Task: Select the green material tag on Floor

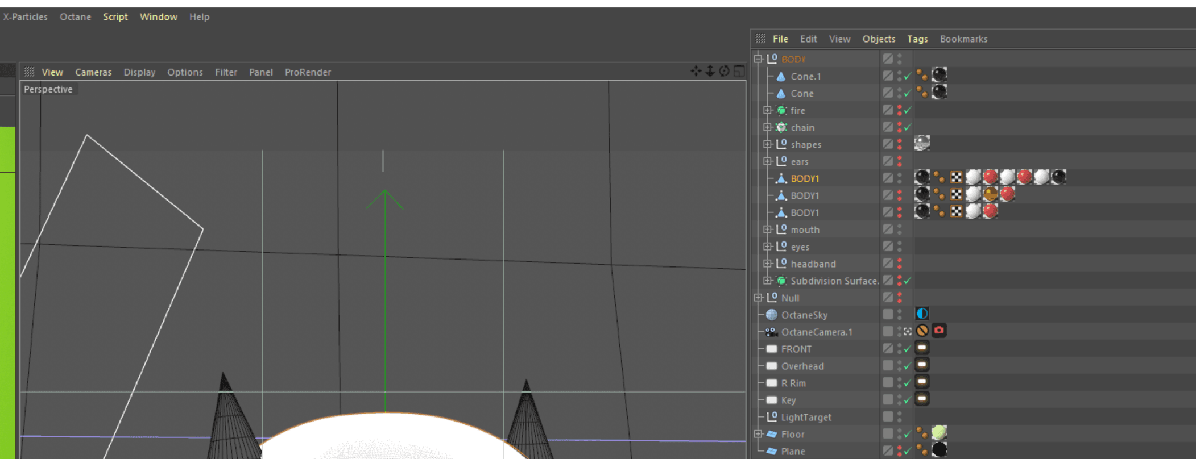Action: click(939, 432)
